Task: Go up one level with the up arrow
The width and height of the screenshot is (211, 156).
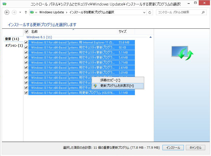Action: pos(26,12)
